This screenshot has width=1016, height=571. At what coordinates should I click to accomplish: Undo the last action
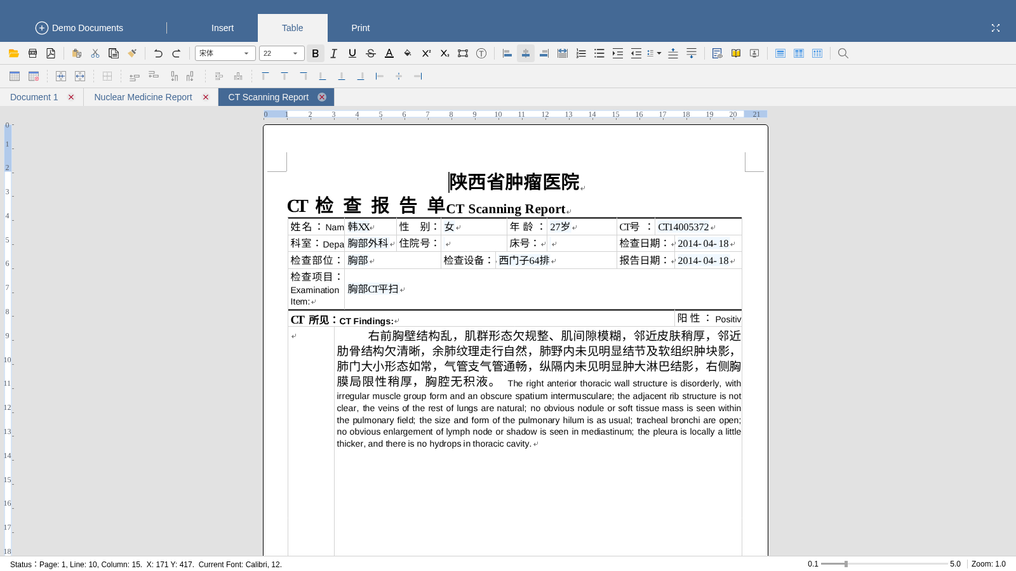point(158,53)
